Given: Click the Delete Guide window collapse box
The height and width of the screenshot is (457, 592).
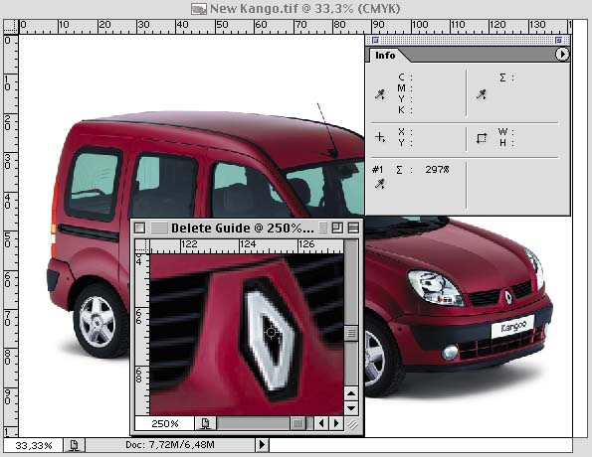Looking at the screenshot, I should tap(353, 228).
